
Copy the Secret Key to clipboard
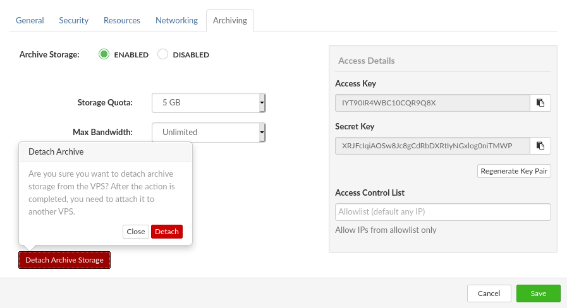click(x=540, y=146)
